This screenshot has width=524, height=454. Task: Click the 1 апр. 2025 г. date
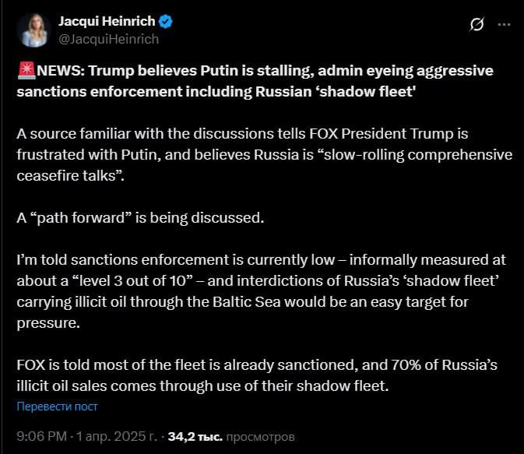119,436
